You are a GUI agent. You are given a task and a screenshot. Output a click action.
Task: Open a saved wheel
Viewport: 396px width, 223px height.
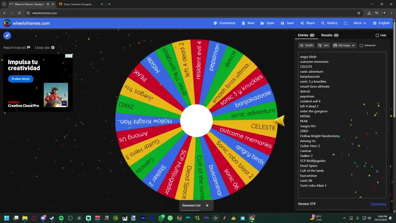pos(267,23)
